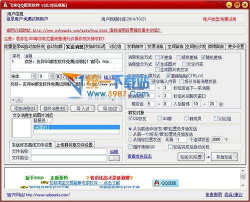
Task: Toggle bold formatting B button
Action: (x=58, y=76)
